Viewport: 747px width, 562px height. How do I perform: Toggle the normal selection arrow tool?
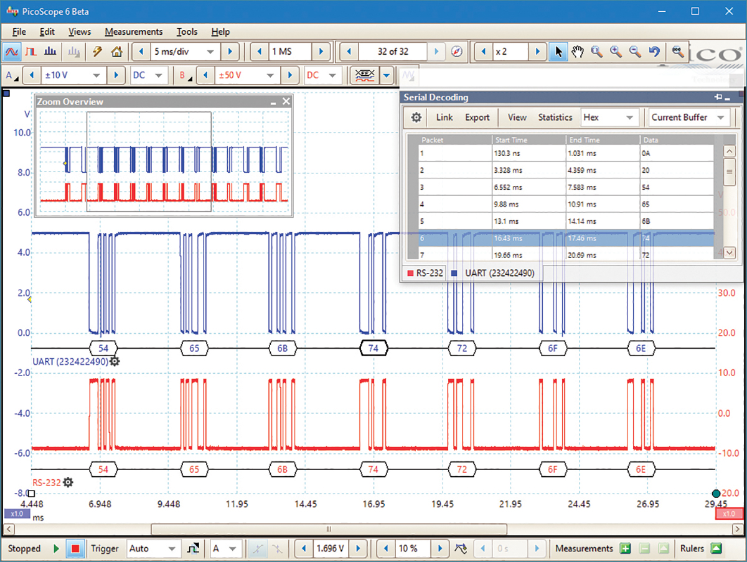(558, 52)
